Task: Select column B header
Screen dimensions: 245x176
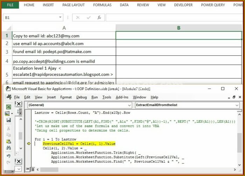Action: pyautogui.click(x=179, y=28)
